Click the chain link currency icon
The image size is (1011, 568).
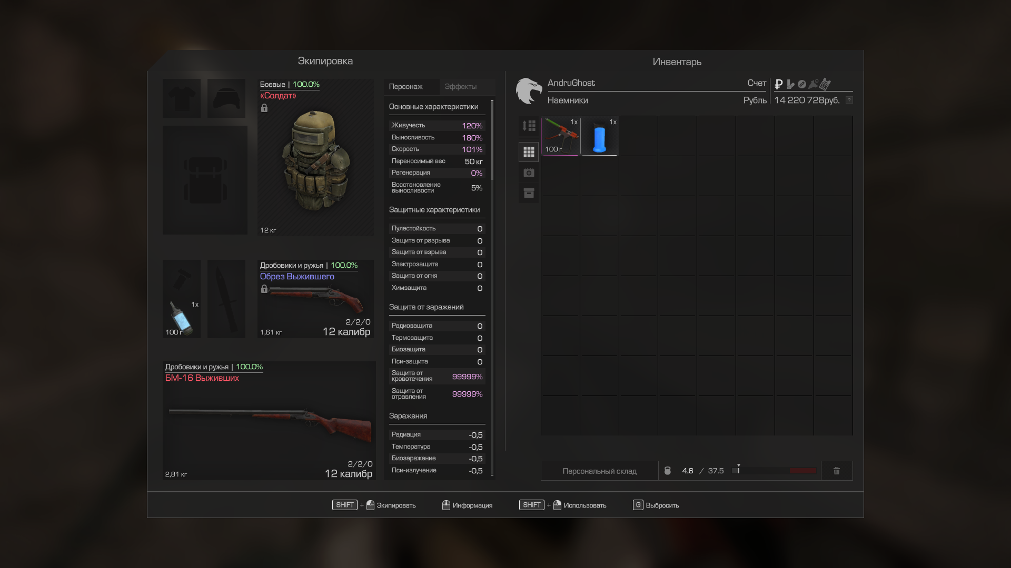802,84
